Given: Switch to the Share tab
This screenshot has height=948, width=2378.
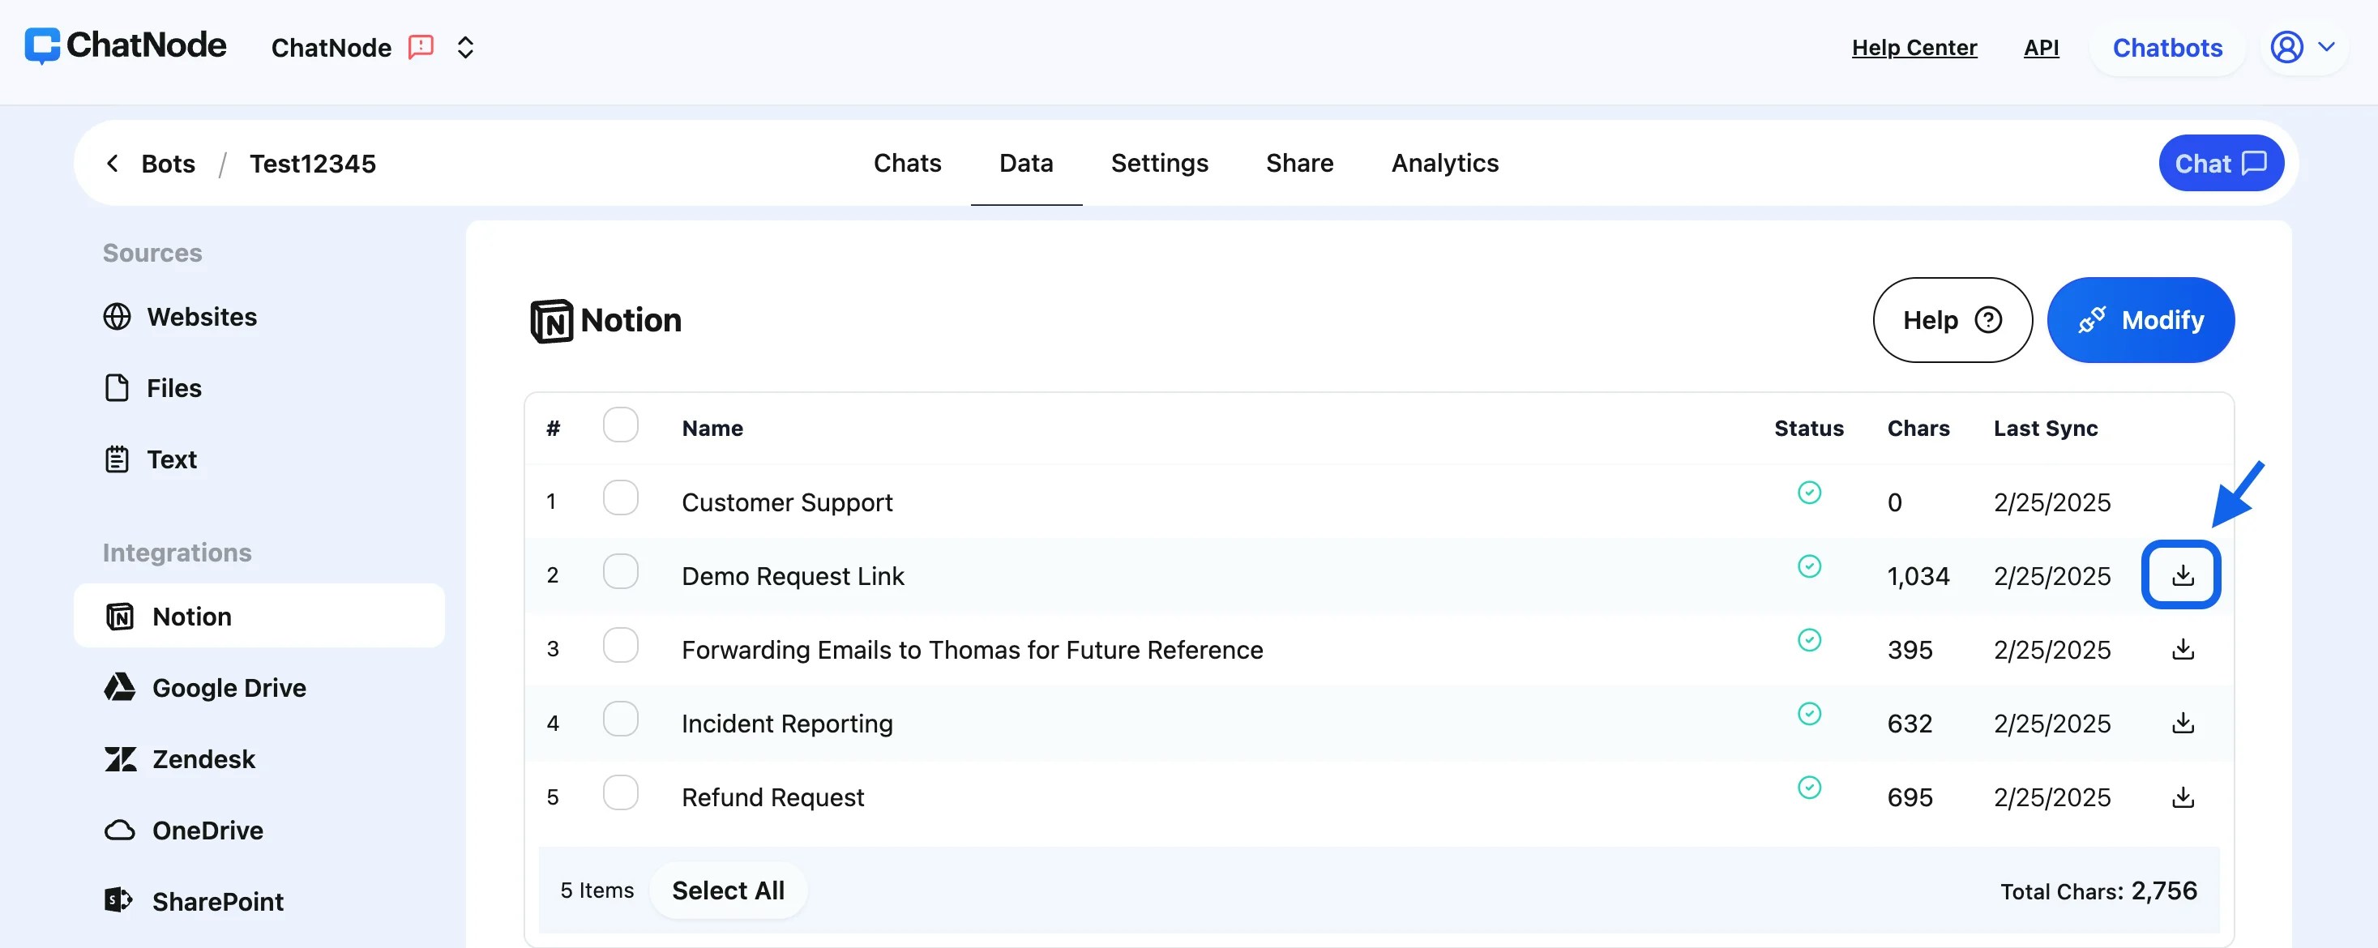Looking at the screenshot, I should [1299, 163].
